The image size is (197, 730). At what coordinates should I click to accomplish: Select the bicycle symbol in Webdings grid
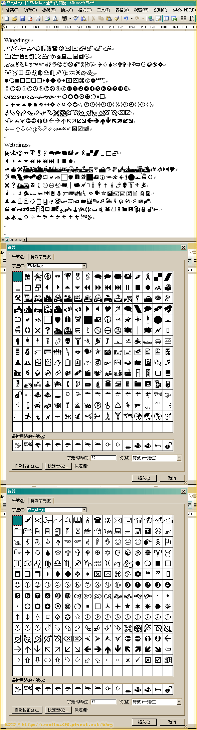pyautogui.click(x=38, y=320)
